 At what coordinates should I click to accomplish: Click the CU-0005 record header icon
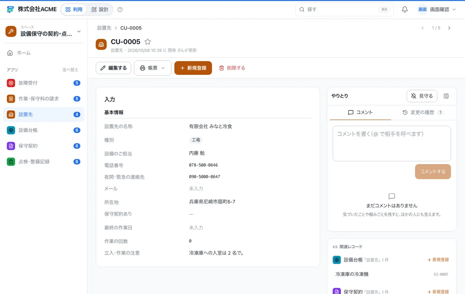click(101, 44)
